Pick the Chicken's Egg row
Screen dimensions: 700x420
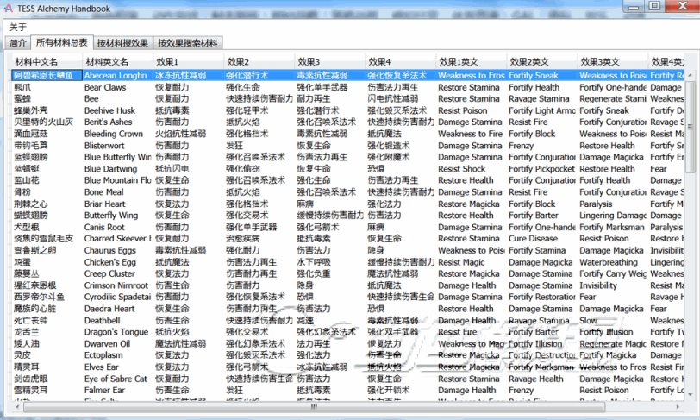pos(109,262)
